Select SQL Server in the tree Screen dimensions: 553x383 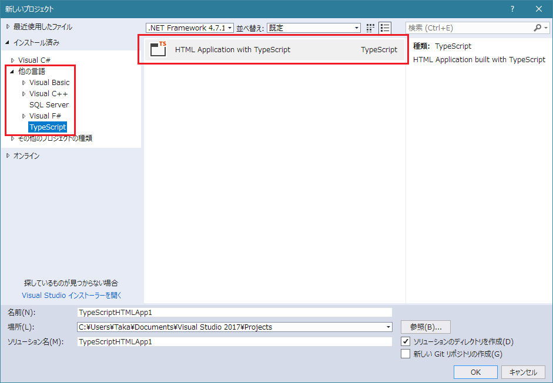tap(49, 105)
